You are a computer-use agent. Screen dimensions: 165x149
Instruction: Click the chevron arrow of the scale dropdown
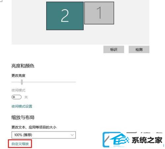72,135
